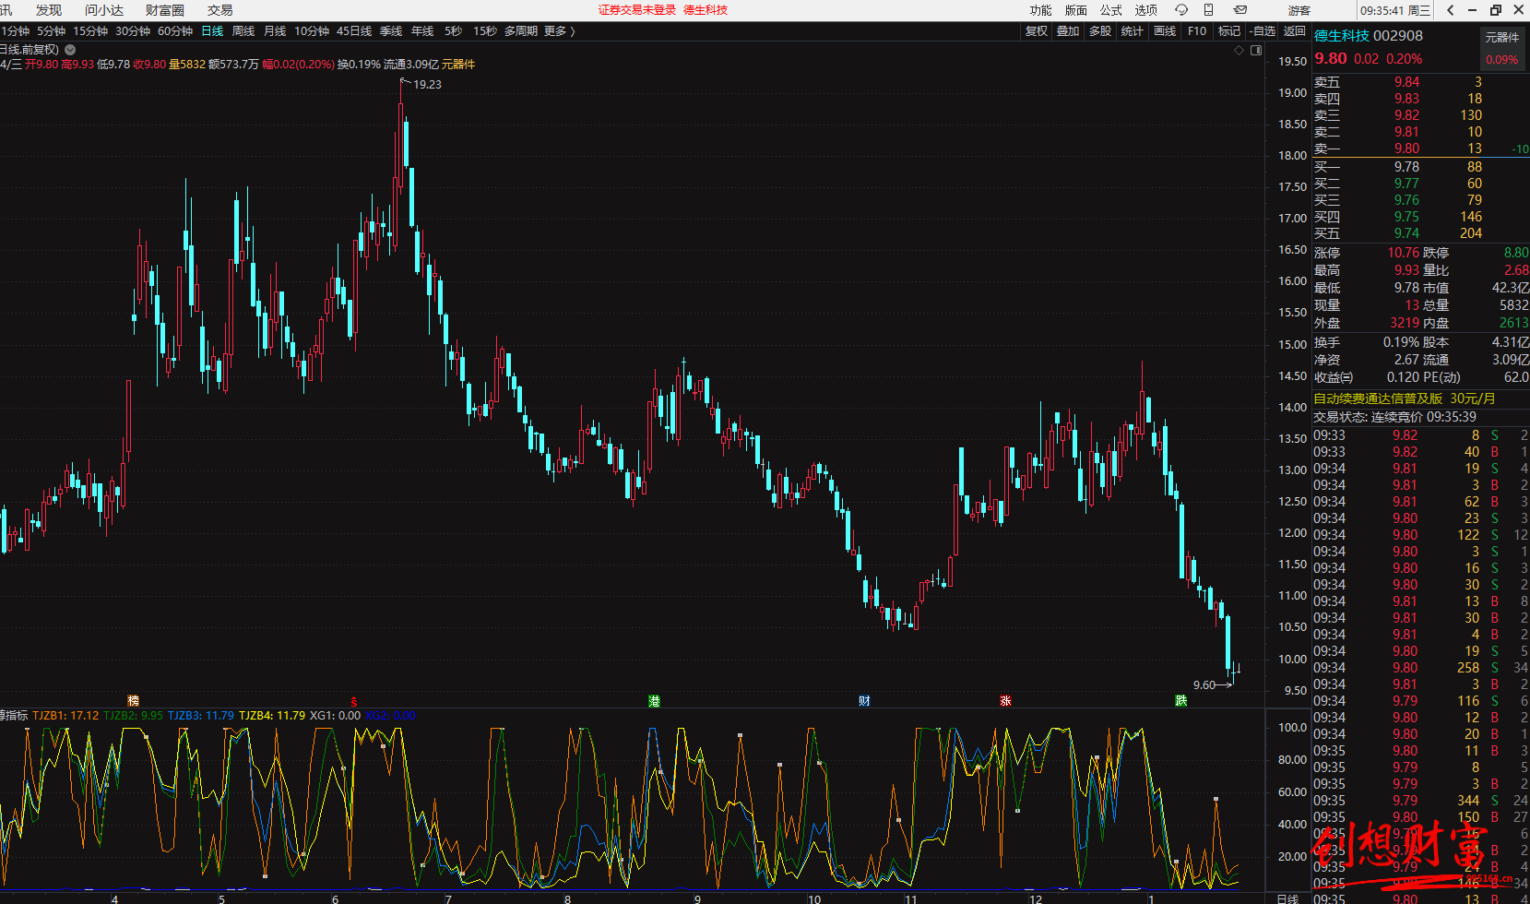The width and height of the screenshot is (1530, 904).
Task: Open F10 company info
Action: 1197,31
